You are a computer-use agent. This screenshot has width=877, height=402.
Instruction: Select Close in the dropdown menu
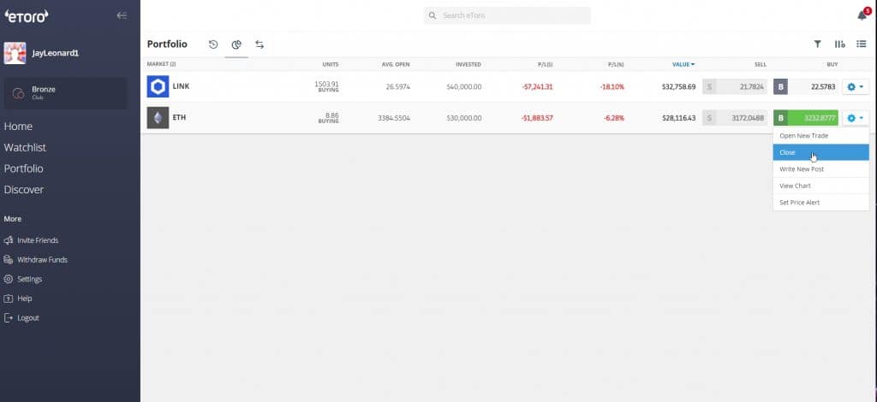821,152
